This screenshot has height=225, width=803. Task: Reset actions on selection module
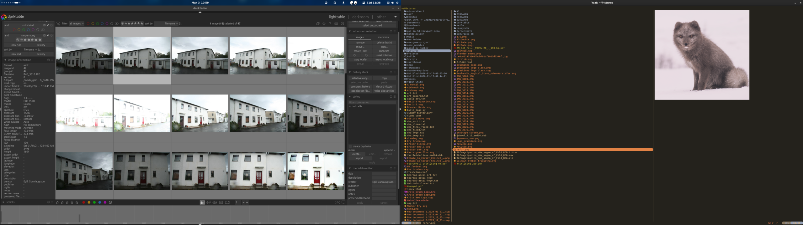coord(391,31)
